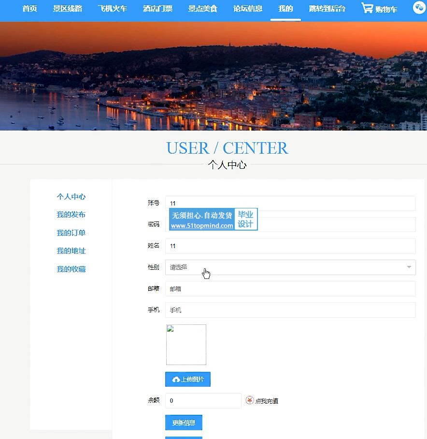This screenshot has width=427, height=439.
Task: Open 我的订单 in the sidebar
Action: click(x=71, y=233)
